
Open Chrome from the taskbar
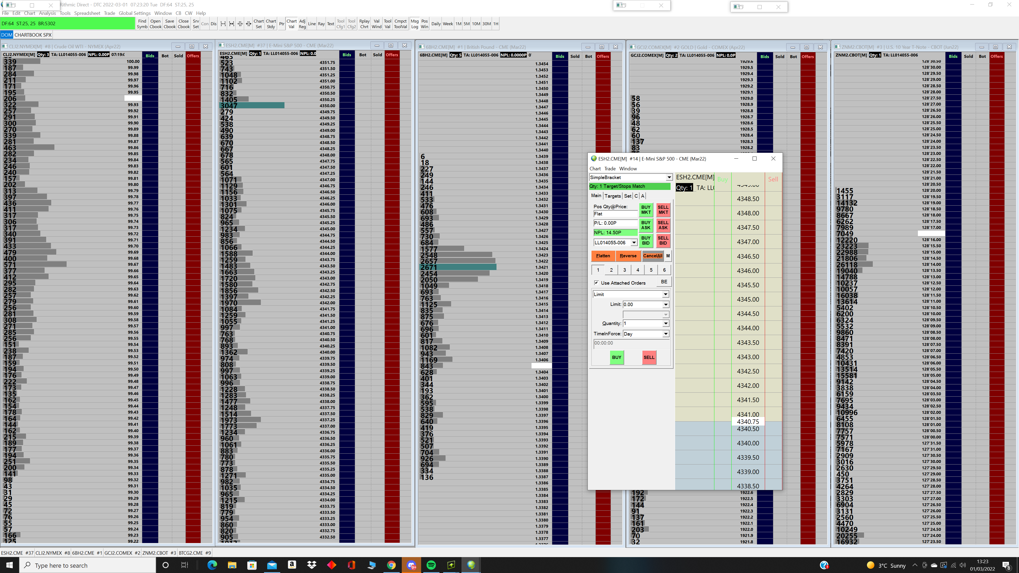[391, 565]
